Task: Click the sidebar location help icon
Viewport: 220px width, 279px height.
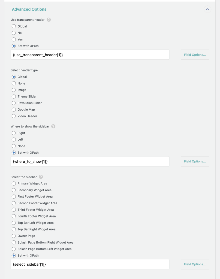Action: click(53, 126)
